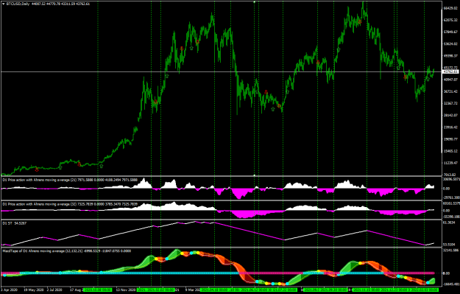460x294 pixels.
Task: Click the 30696.5071 indicator scale value
Action: 451,179
